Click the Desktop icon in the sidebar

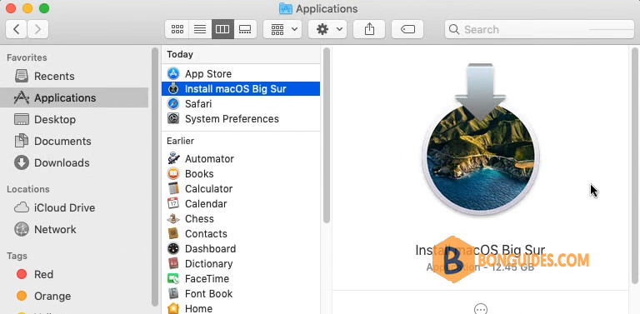[22, 119]
